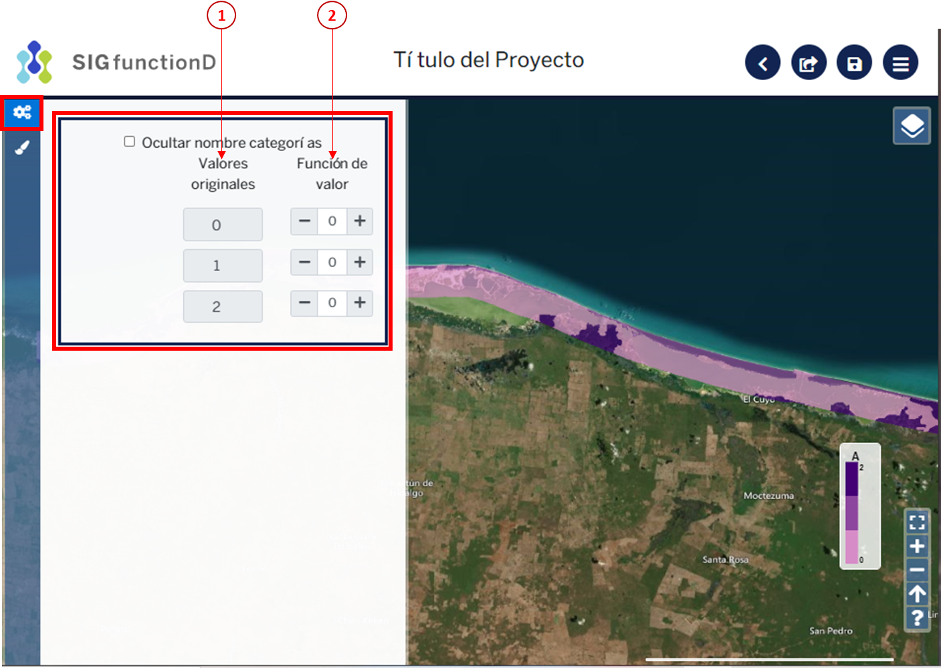Click the Función de valor column header

point(332,174)
